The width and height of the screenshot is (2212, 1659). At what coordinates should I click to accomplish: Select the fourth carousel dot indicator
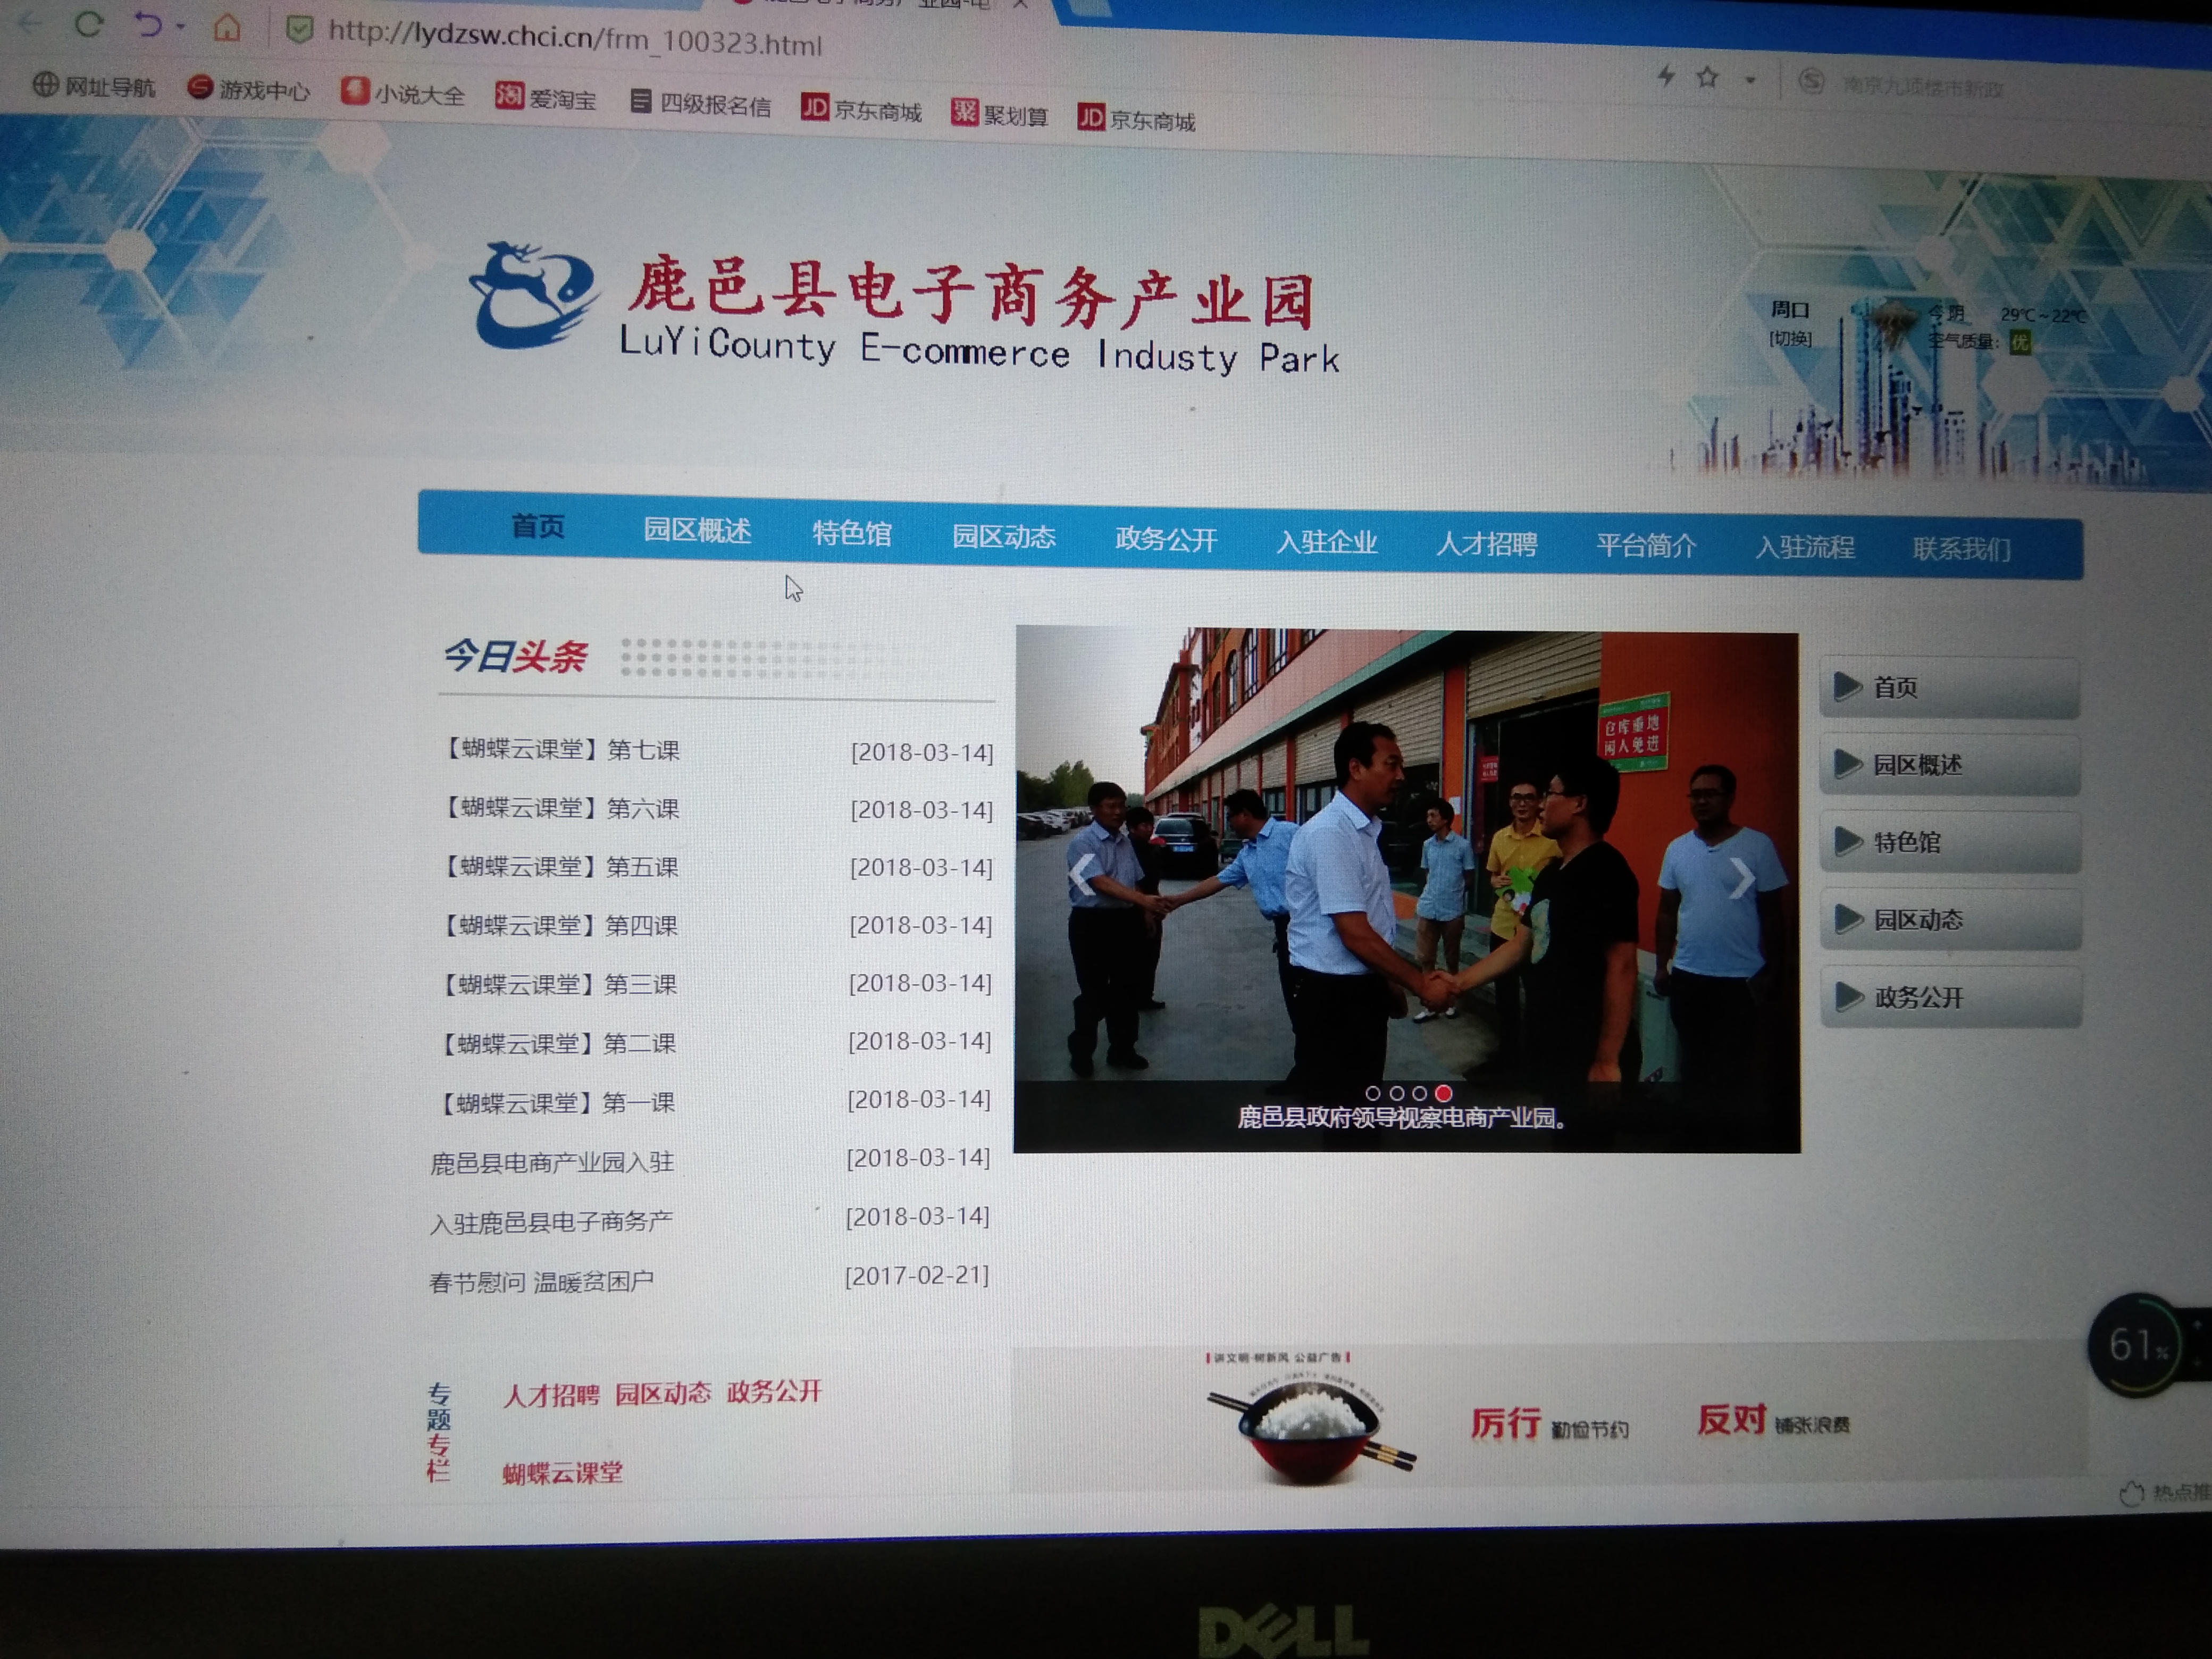pos(1443,1093)
